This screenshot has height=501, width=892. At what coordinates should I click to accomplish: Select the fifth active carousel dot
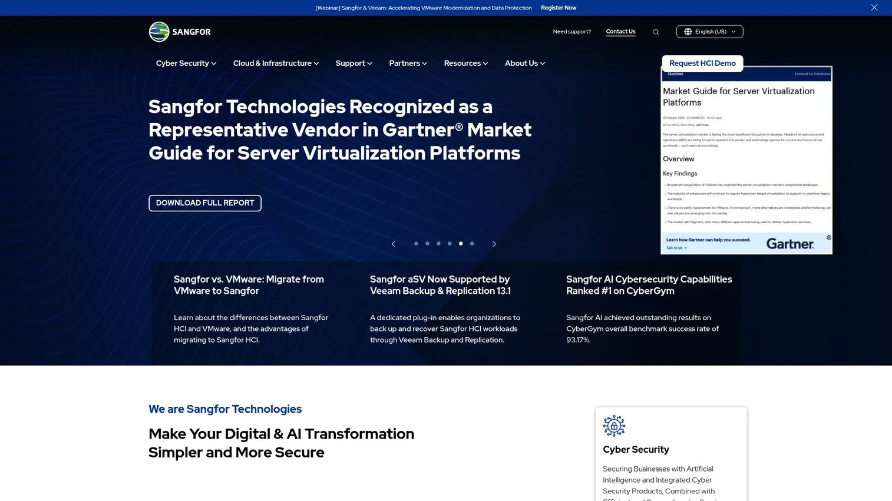[461, 244]
